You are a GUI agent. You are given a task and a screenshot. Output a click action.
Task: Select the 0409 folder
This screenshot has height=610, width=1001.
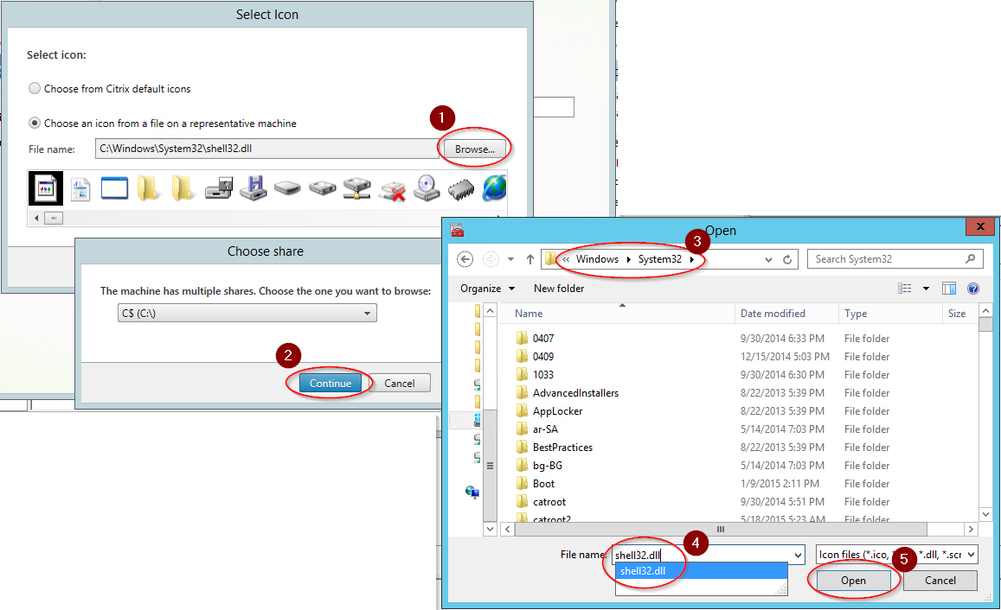click(x=543, y=357)
